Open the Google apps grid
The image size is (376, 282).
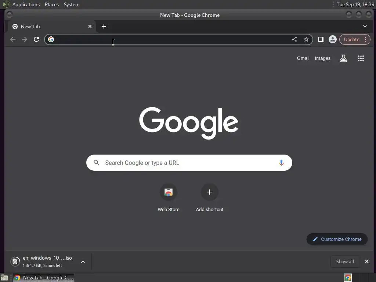[x=361, y=58]
